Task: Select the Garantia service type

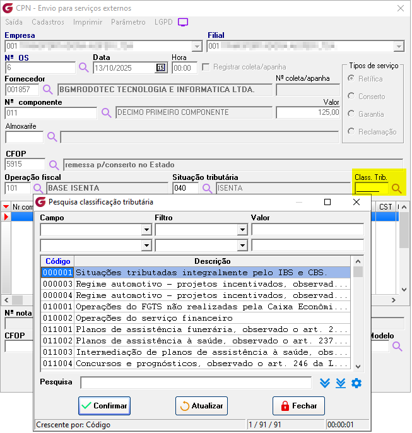Action: coord(351,114)
